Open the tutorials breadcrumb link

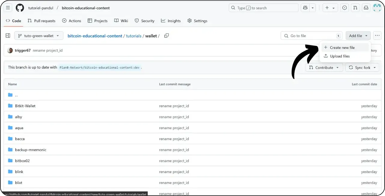tap(134, 36)
